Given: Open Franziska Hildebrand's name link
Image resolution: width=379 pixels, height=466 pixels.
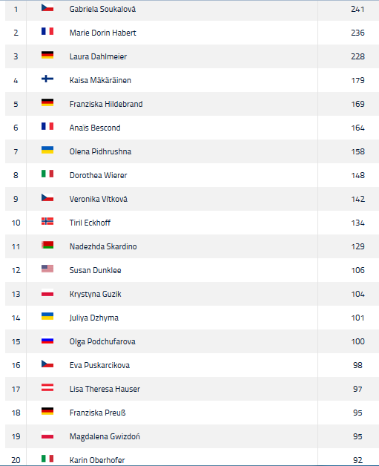Looking at the screenshot, I should click(106, 104).
